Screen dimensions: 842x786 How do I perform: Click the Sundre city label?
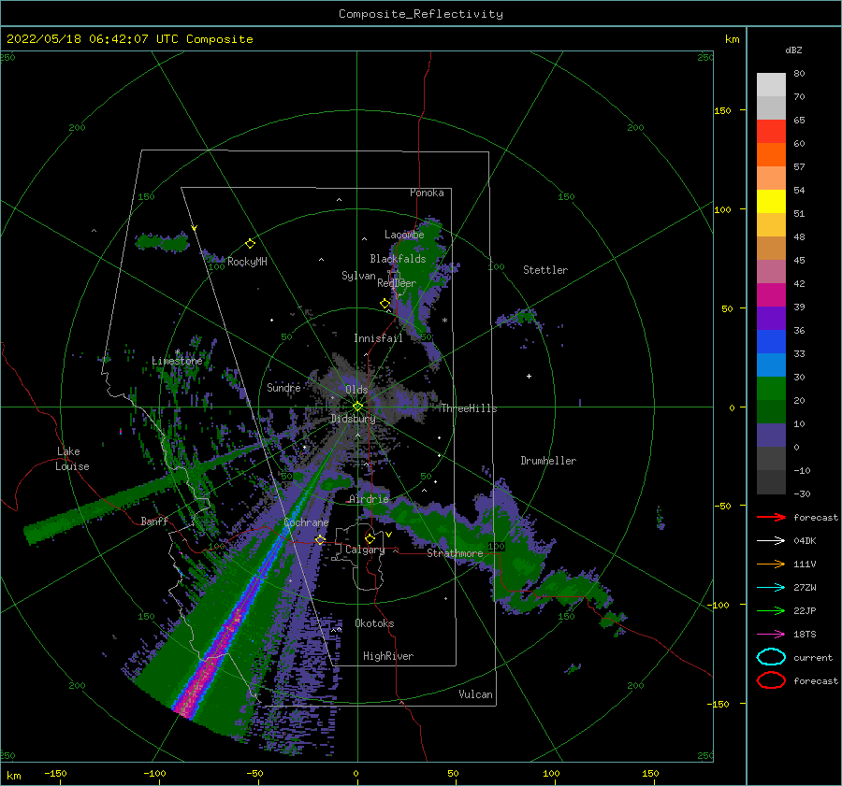pyautogui.click(x=283, y=387)
